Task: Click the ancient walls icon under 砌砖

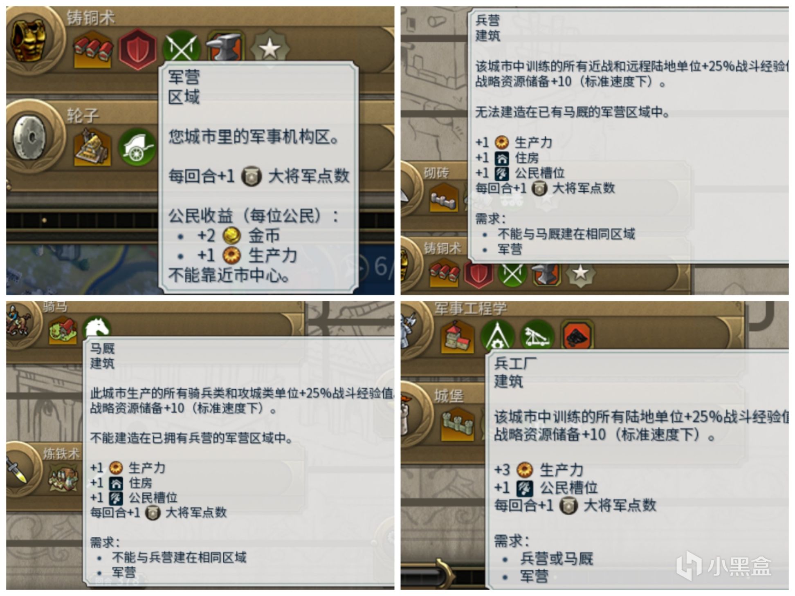Action: click(444, 198)
